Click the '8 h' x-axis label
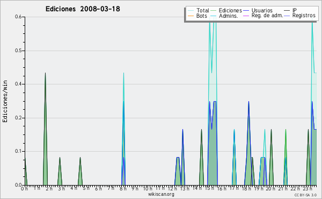Viewport: 322px width, 199px height. click(123, 188)
